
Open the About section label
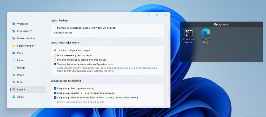(21, 97)
